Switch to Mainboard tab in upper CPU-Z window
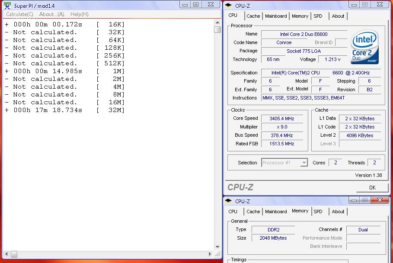This screenshot has height=263, width=393. pos(276,16)
